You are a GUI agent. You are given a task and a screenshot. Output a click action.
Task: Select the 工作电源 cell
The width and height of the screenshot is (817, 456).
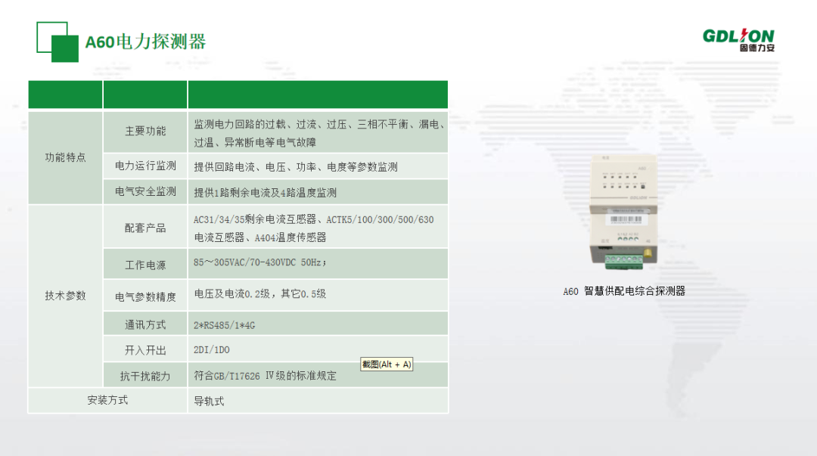(x=145, y=265)
